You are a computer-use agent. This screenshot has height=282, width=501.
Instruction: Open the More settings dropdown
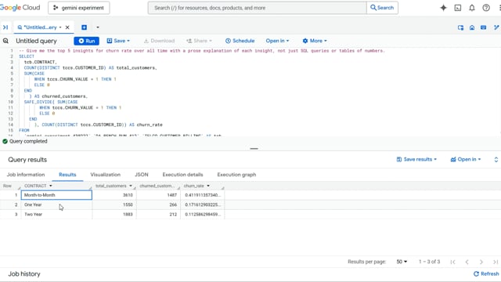(315, 41)
